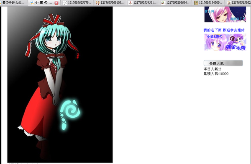The image size is (251, 164).
Task: Open the 1217695194509 tab
Action: [208, 3]
